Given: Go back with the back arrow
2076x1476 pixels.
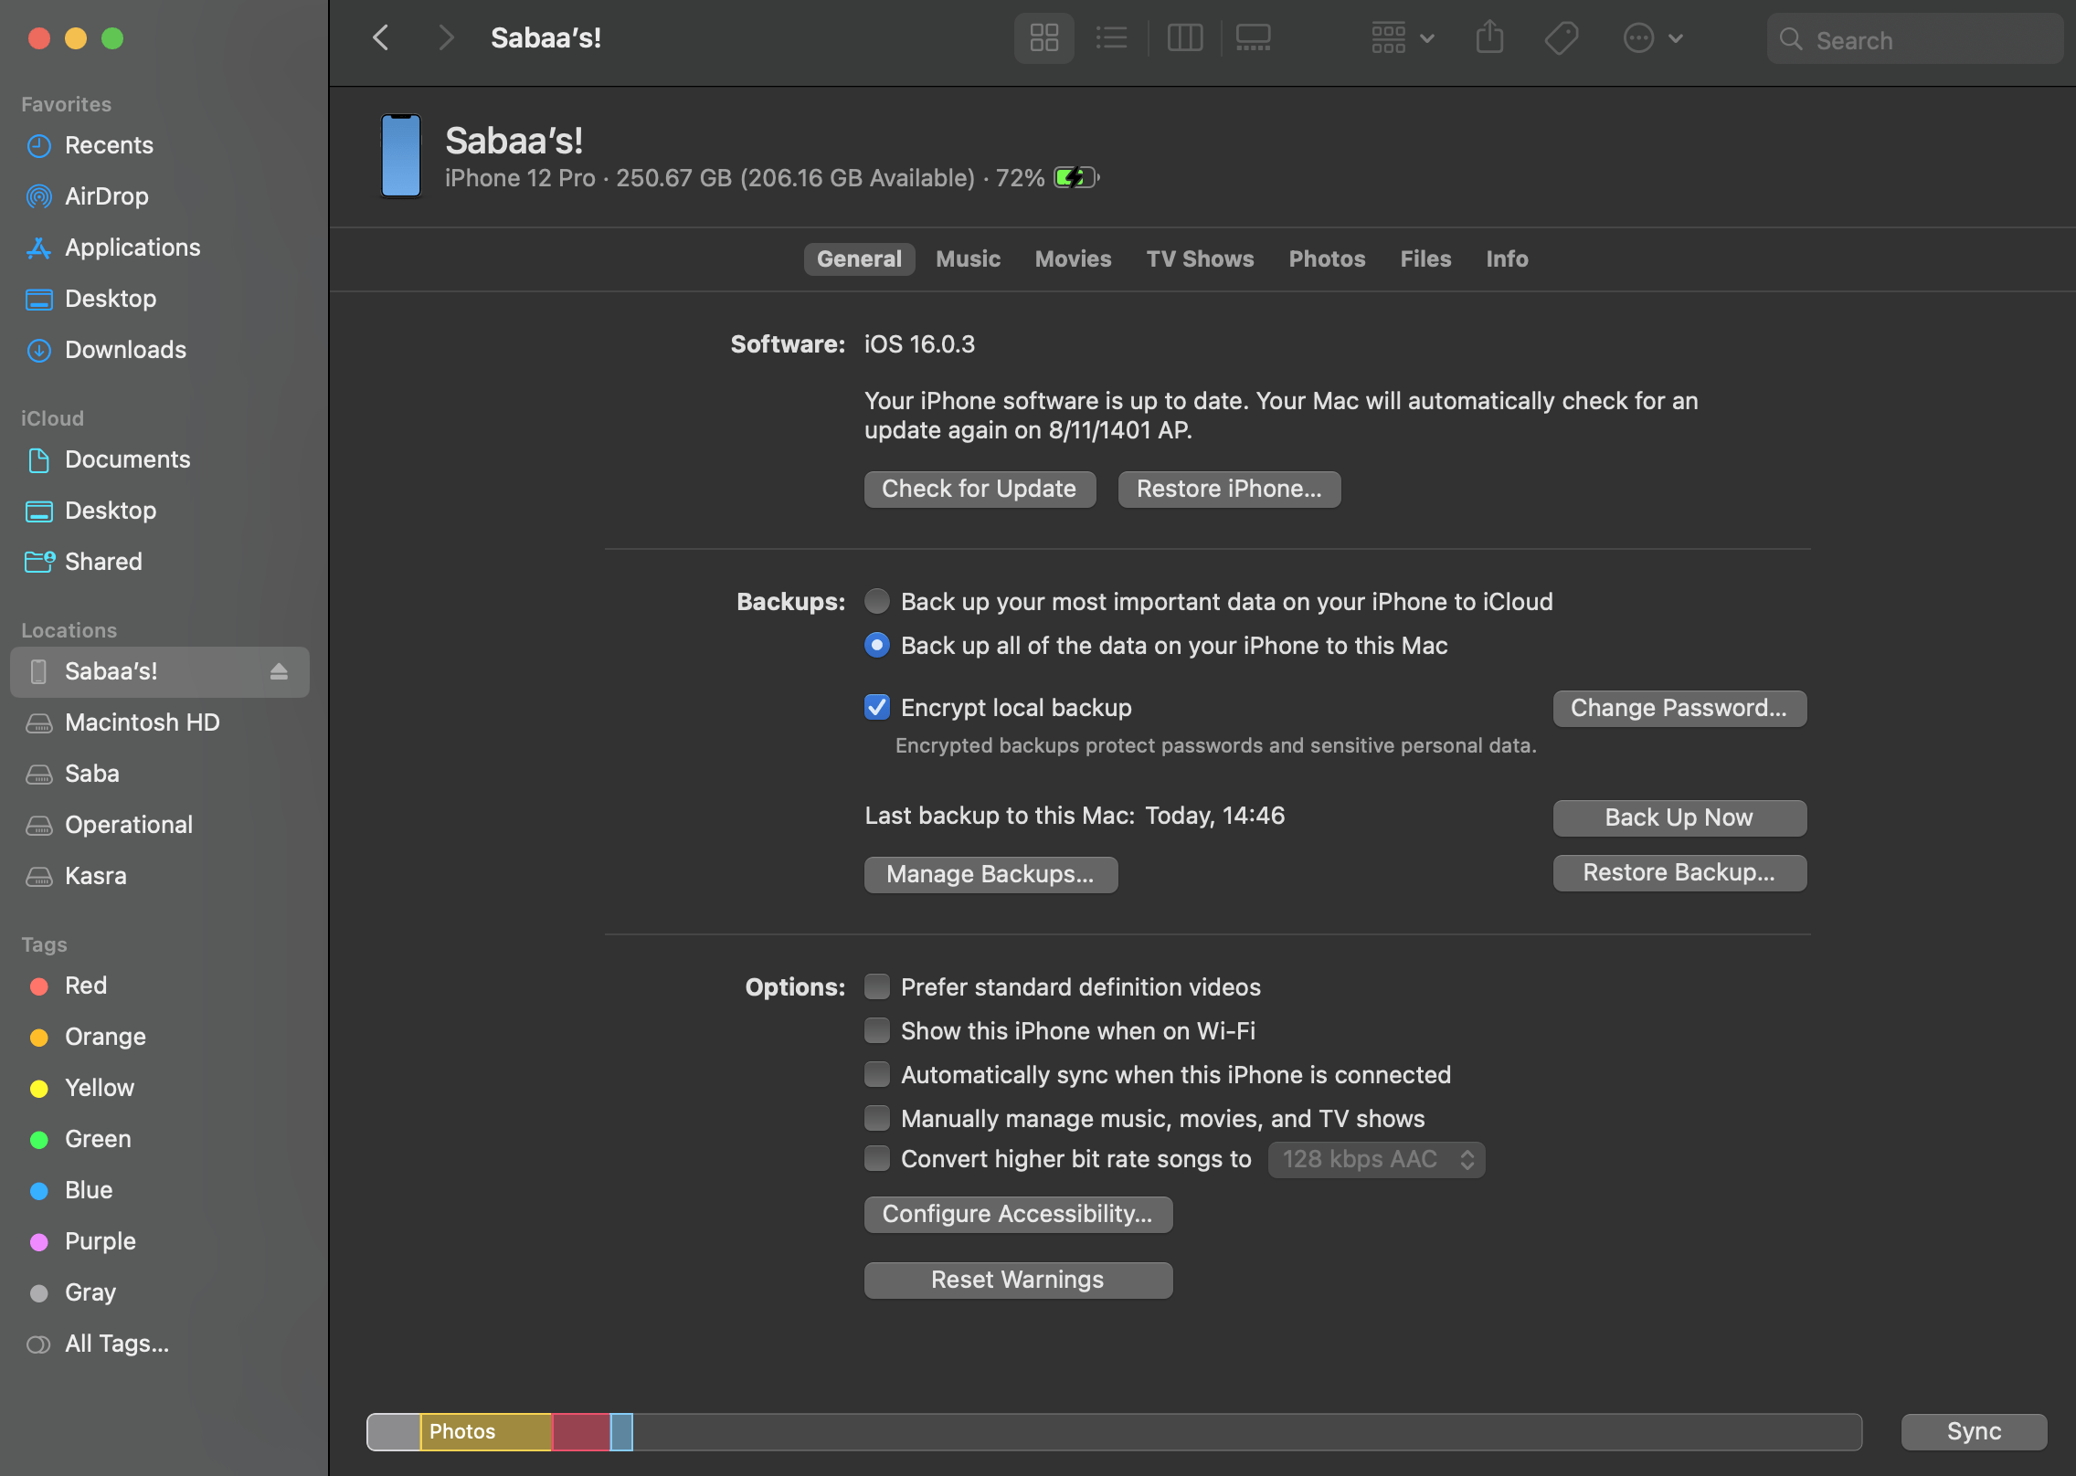Looking at the screenshot, I should click(x=381, y=38).
